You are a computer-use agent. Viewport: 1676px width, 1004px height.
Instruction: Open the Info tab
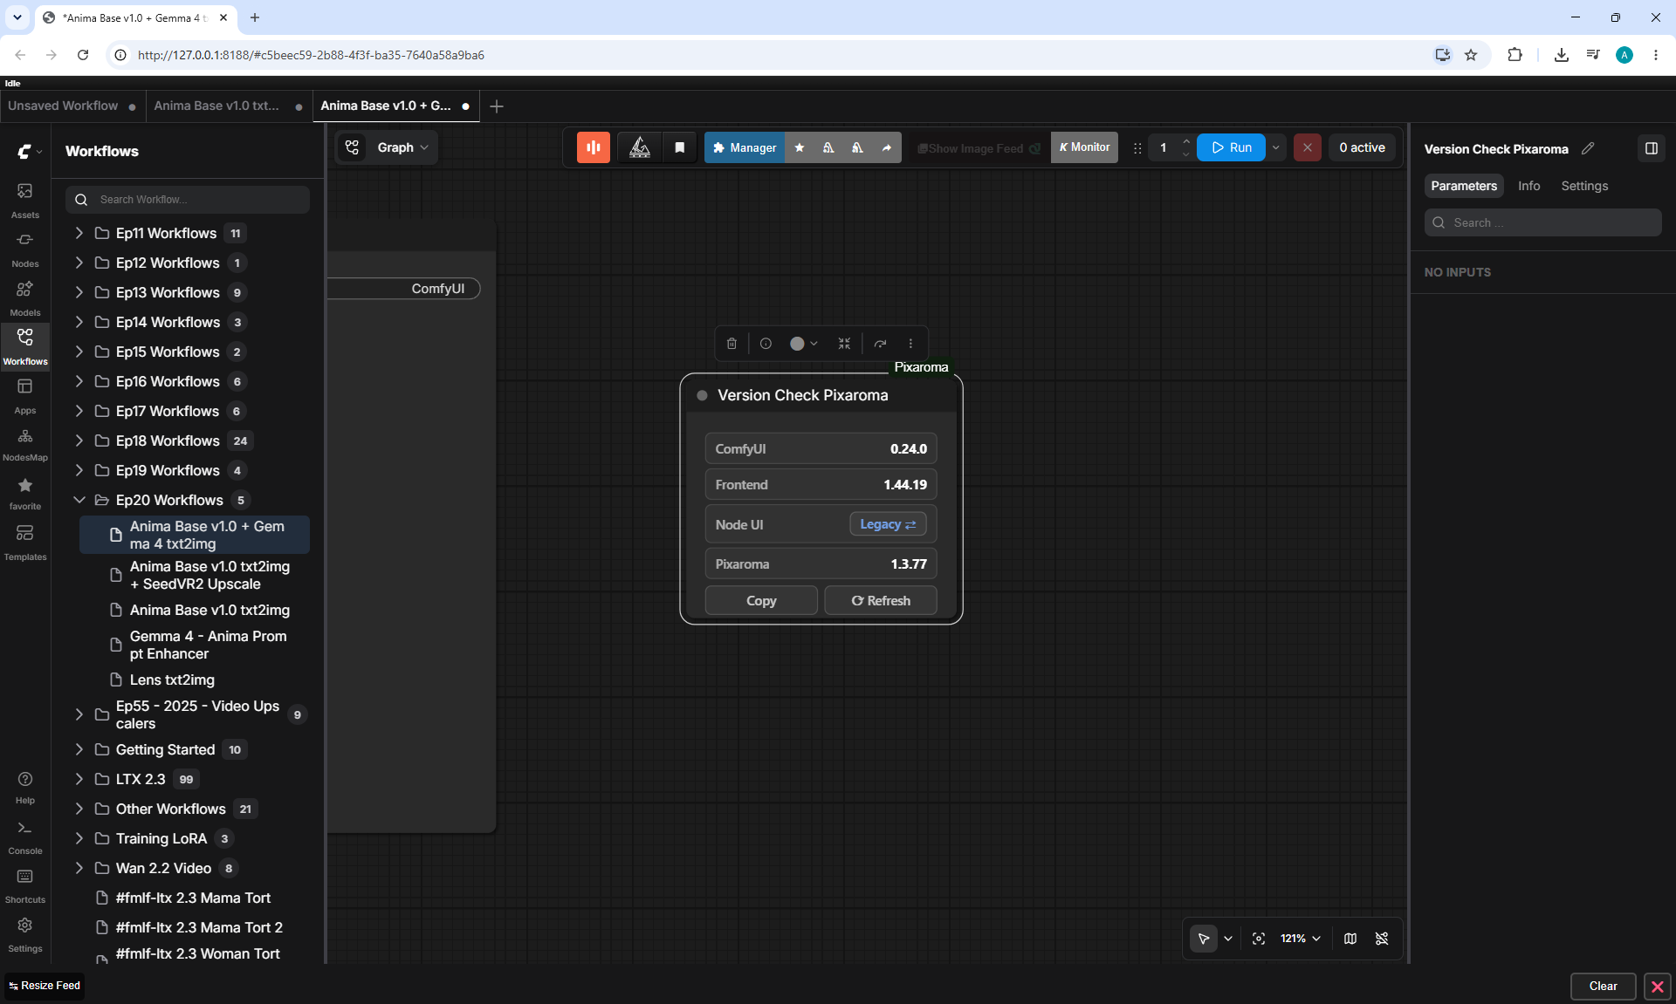coord(1528,186)
